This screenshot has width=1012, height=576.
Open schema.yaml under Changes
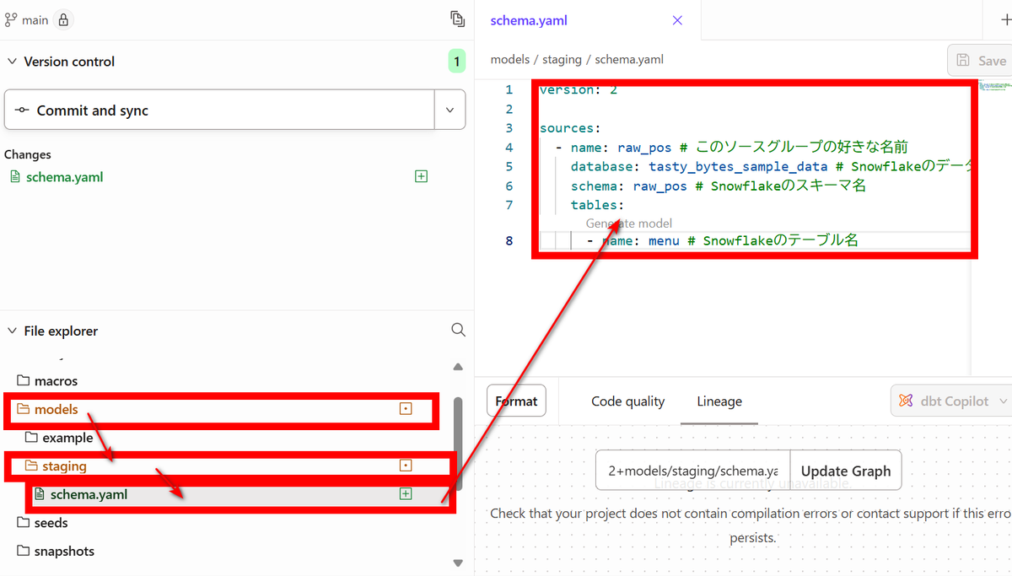(x=65, y=177)
